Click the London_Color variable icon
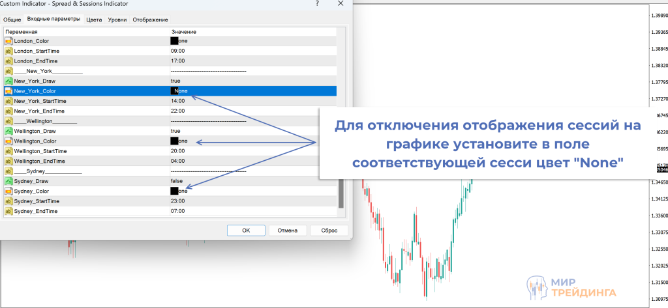This screenshot has height=308, width=668. pos(8,41)
